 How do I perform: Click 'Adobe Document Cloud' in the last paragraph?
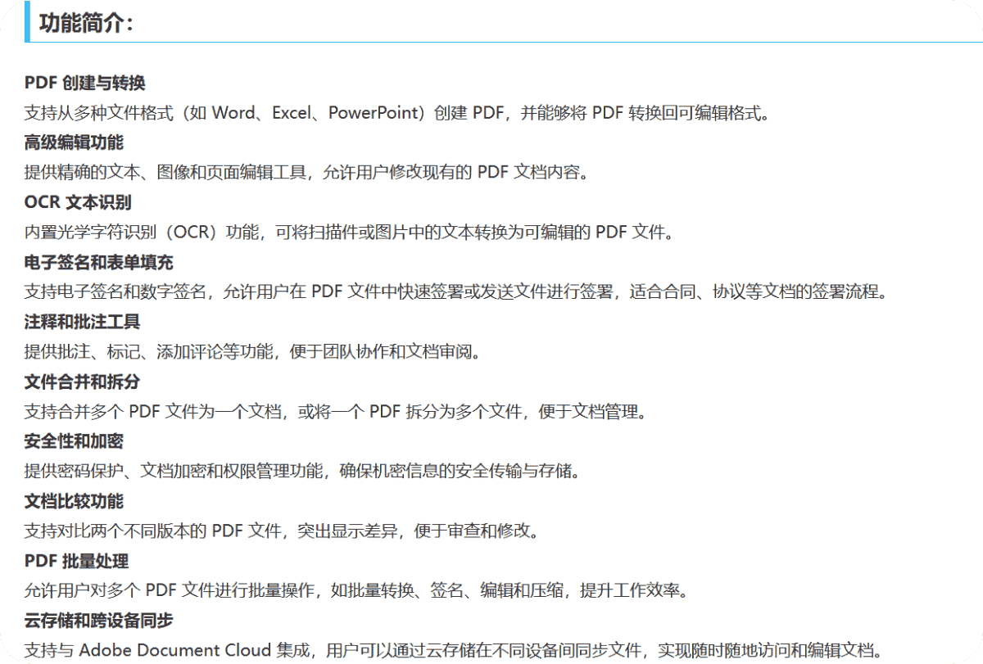click(176, 651)
